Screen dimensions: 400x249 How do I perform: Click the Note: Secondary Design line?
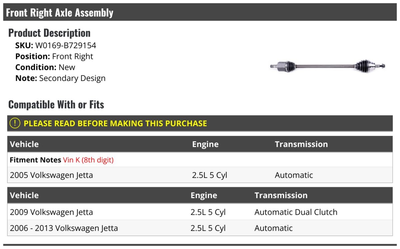pyautogui.click(x=60, y=79)
